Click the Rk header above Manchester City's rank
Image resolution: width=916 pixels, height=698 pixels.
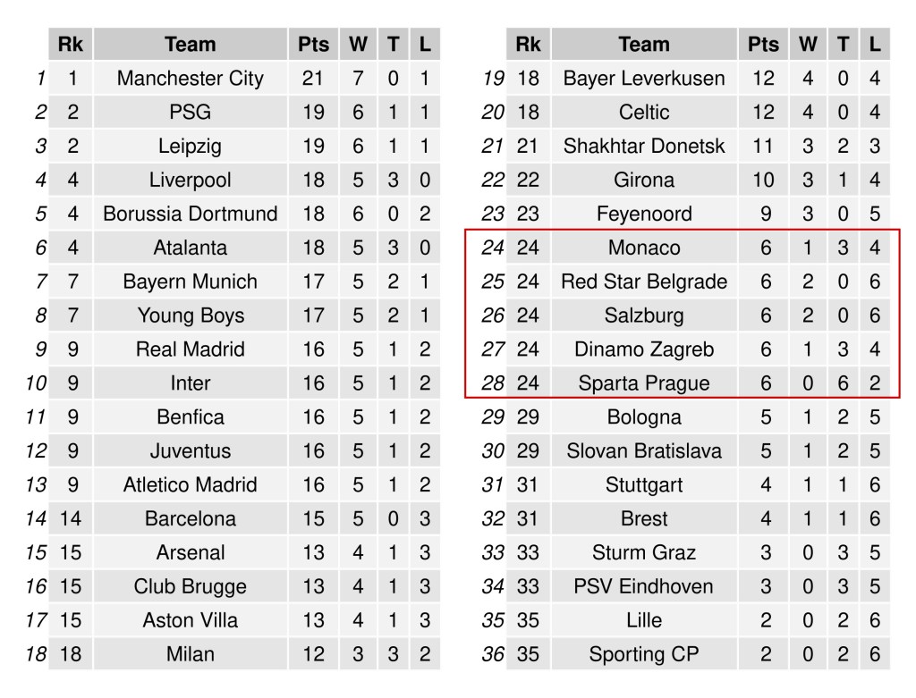70,45
